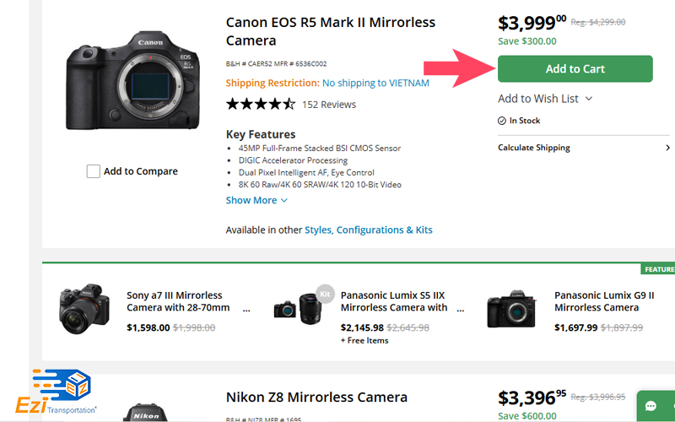
Task: Click the Kit badge on Lumix S5 IIX
Action: 325,294
